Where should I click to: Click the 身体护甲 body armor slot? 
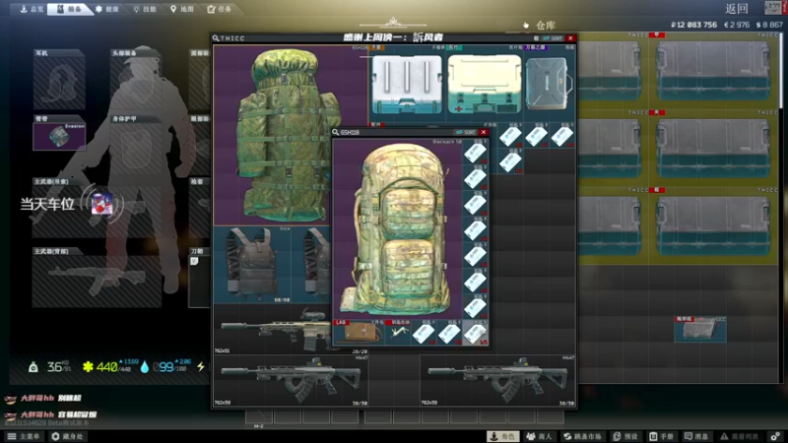(x=136, y=146)
